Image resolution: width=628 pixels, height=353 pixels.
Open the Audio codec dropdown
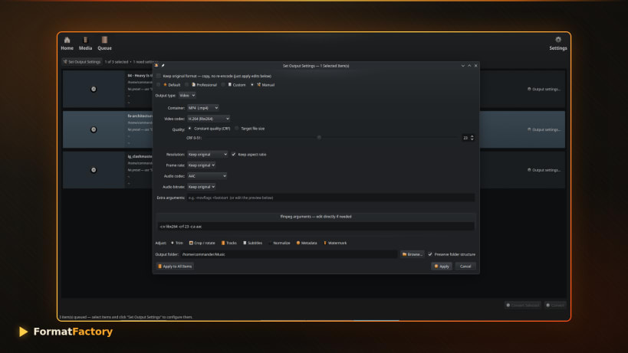[207, 176]
